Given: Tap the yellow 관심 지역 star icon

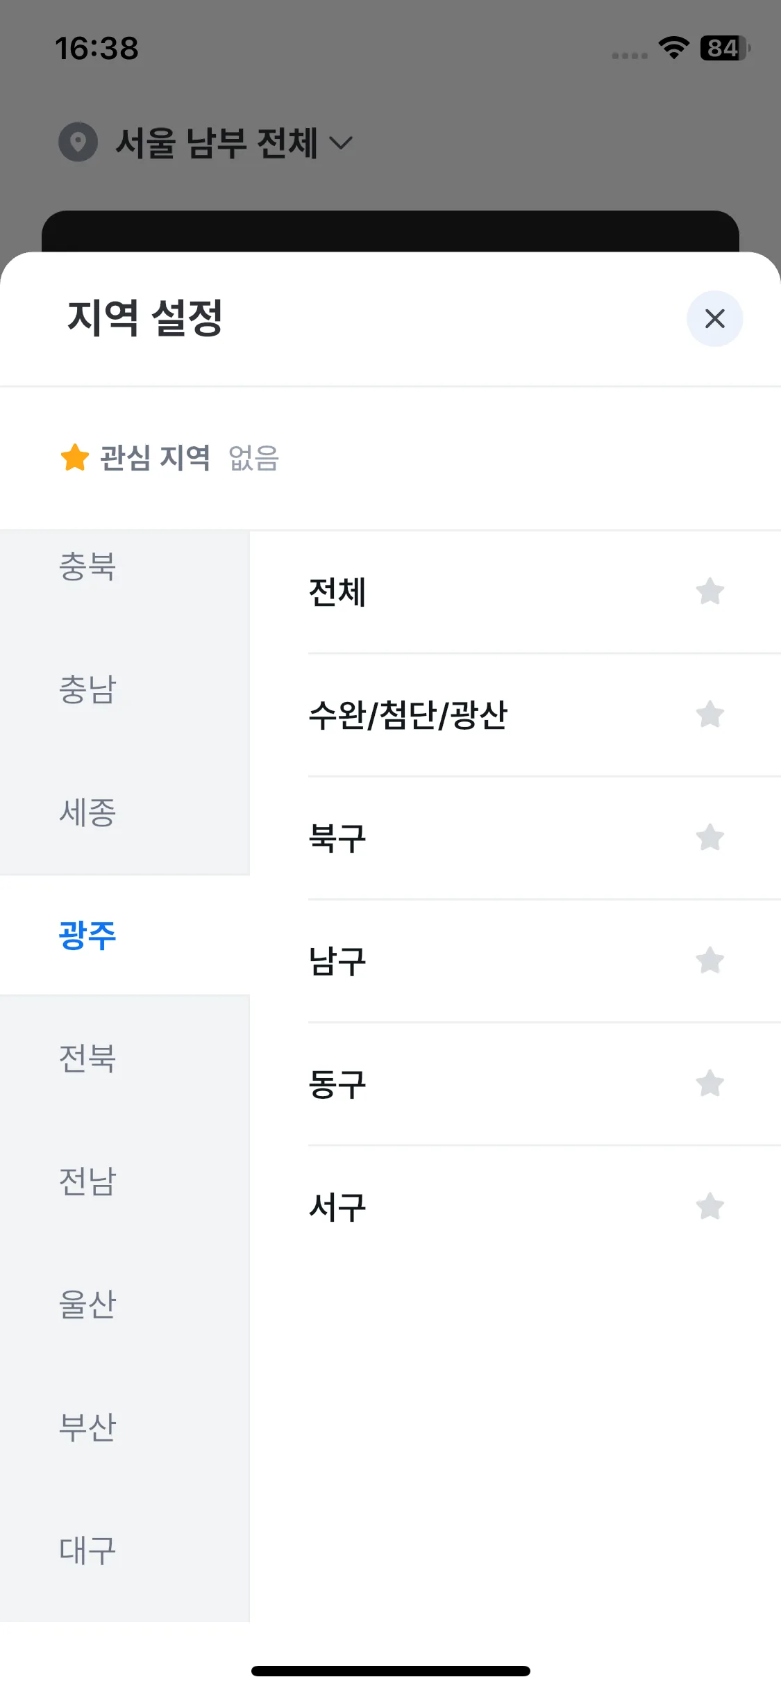Looking at the screenshot, I should tap(75, 457).
